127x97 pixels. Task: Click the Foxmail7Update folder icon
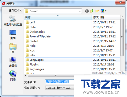click(27, 36)
